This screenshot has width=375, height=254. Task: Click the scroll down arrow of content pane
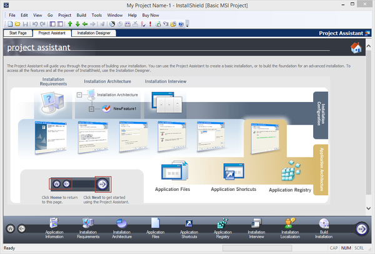point(369,208)
